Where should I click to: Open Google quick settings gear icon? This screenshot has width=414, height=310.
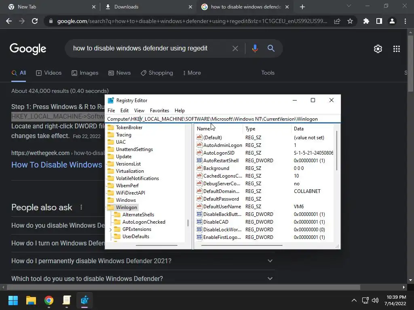[378, 49]
